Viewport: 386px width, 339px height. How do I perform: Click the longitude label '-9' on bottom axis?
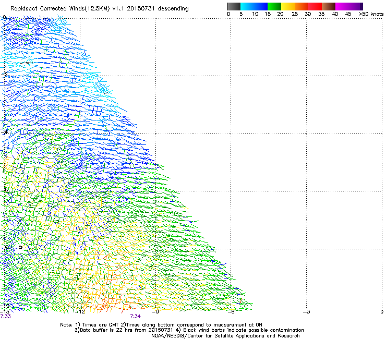point(155,312)
